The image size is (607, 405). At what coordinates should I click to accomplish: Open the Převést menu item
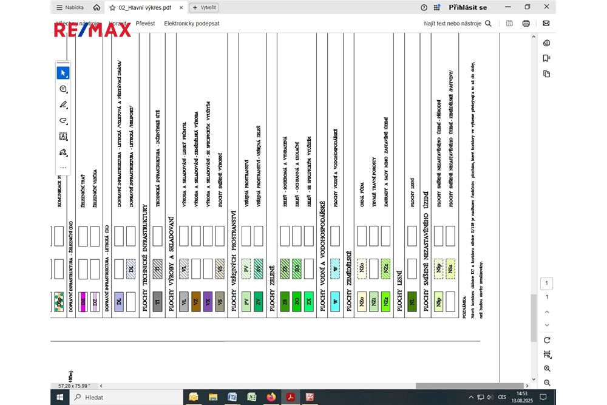pos(145,24)
